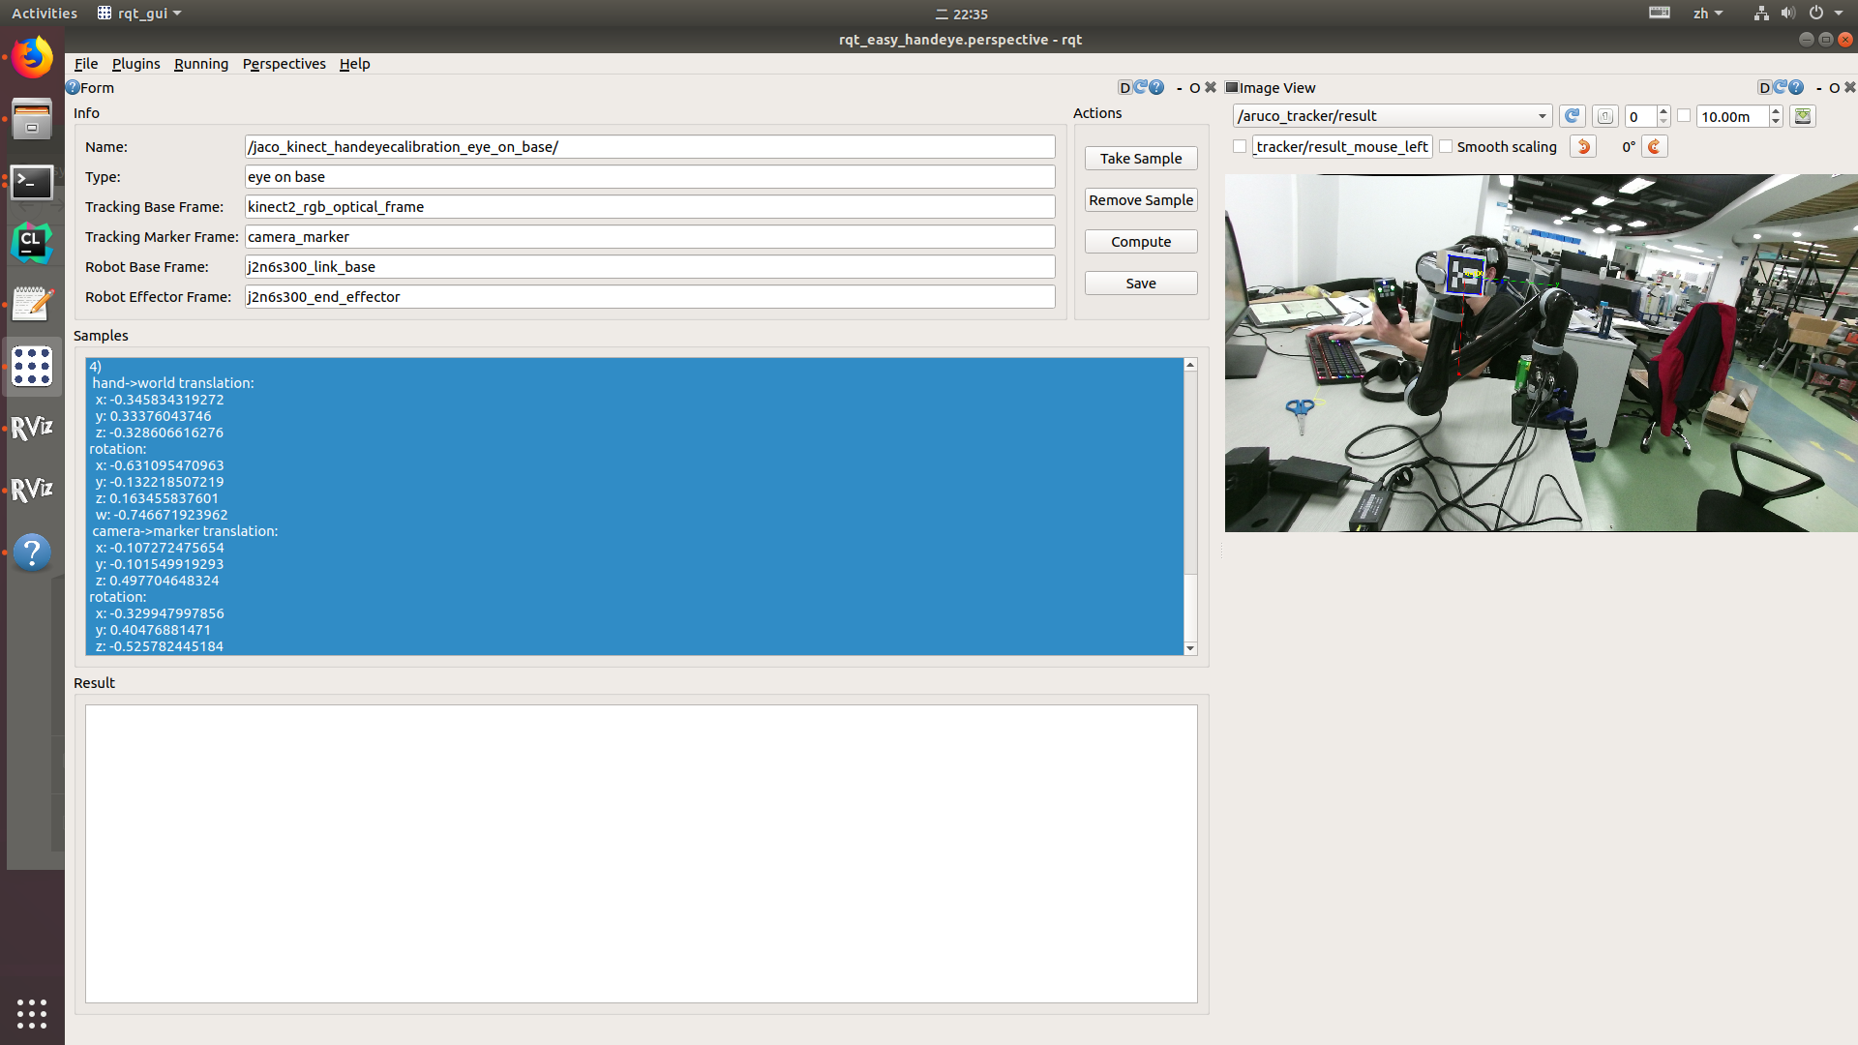
Task: Open the Perspectives menu
Action: pyautogui.click(x=284, y=64)
